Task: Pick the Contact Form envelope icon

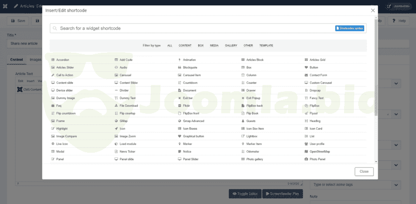Action: (306, 75)
